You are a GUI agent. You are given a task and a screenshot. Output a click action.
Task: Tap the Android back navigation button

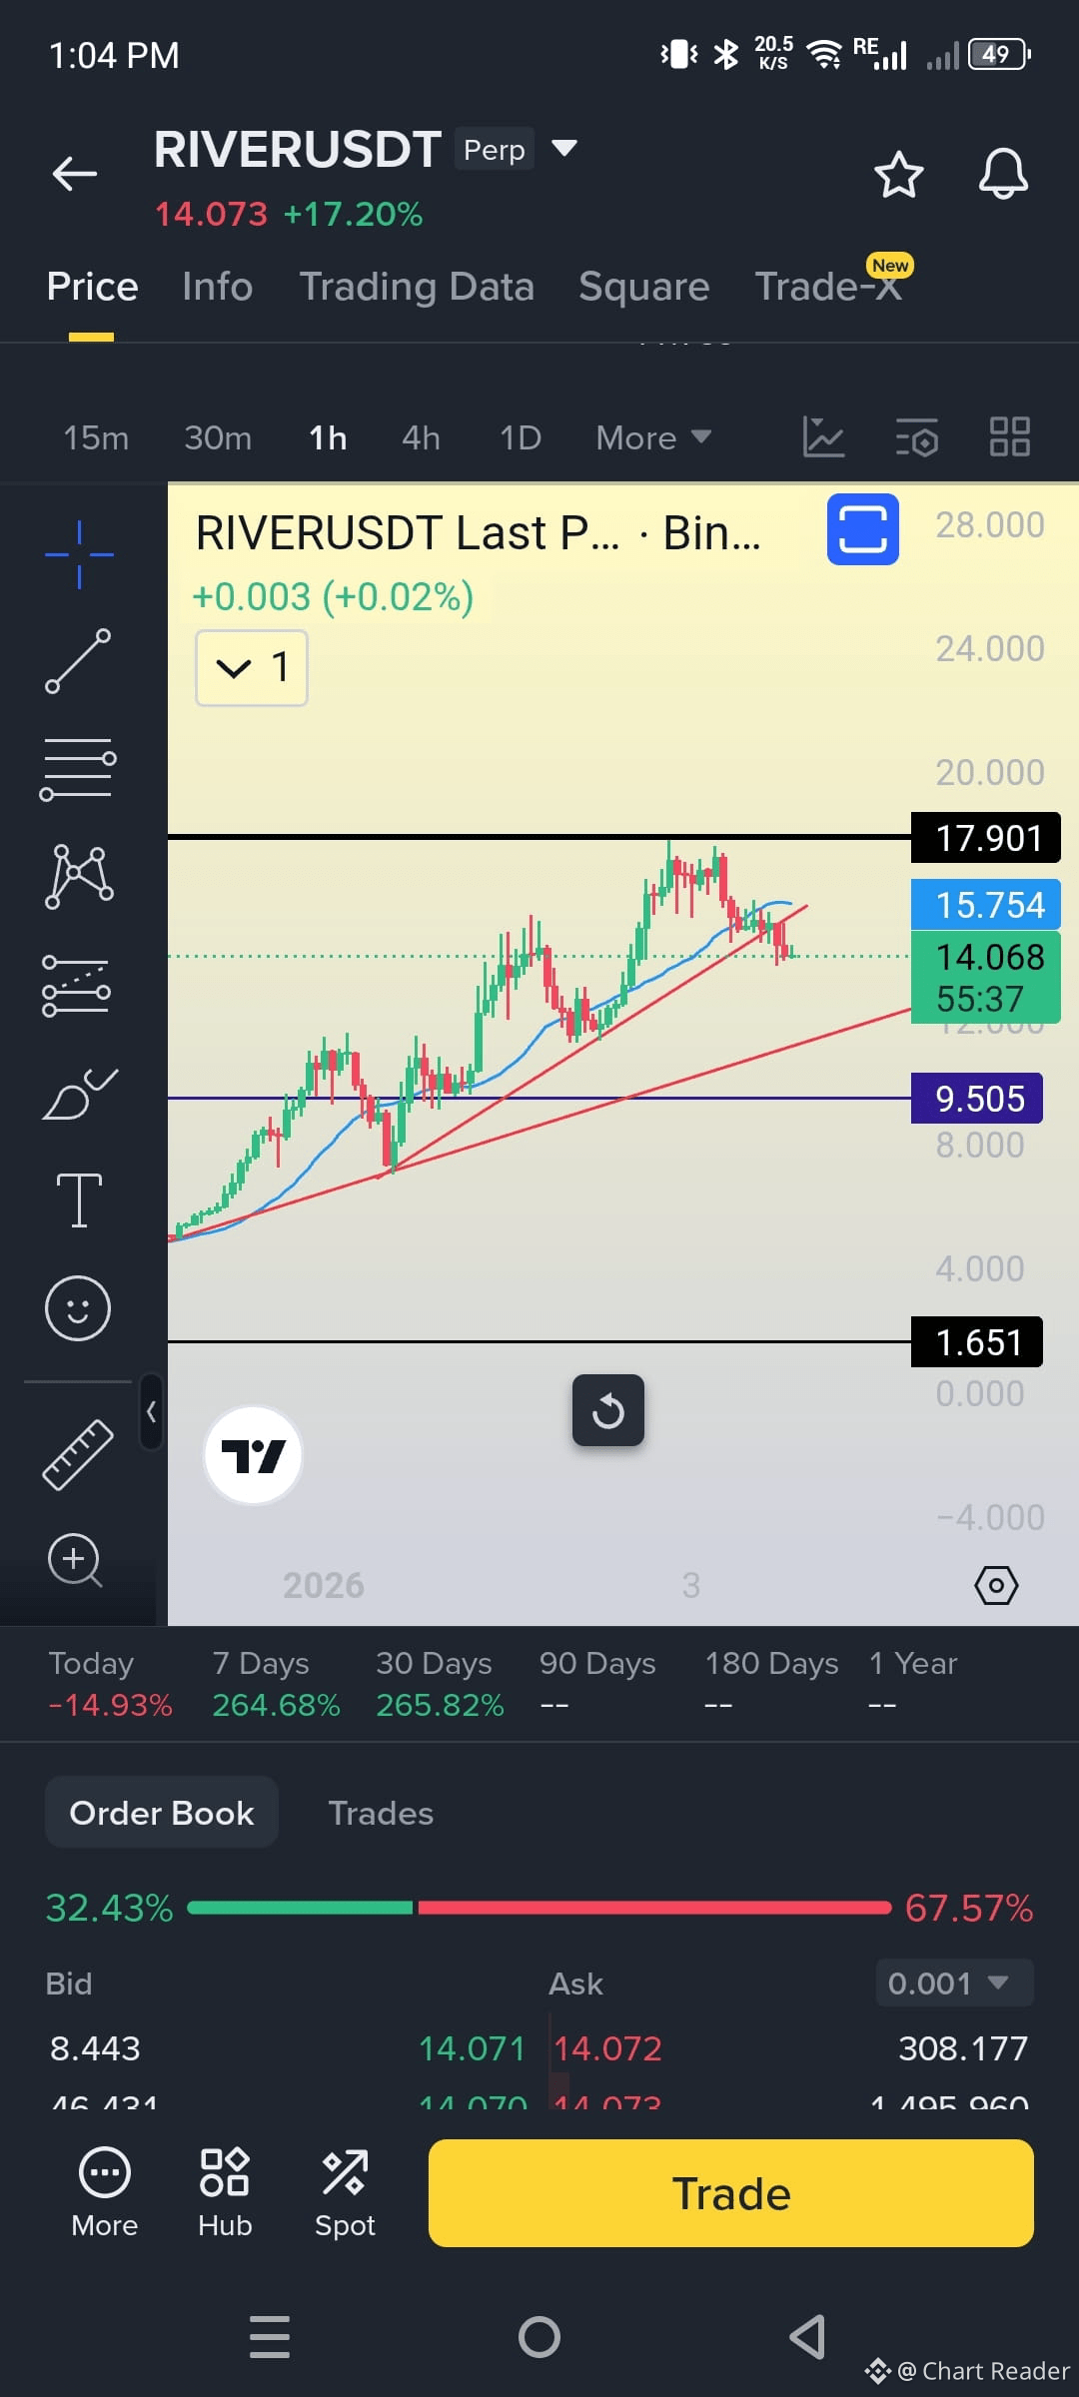coord(807,2337)
